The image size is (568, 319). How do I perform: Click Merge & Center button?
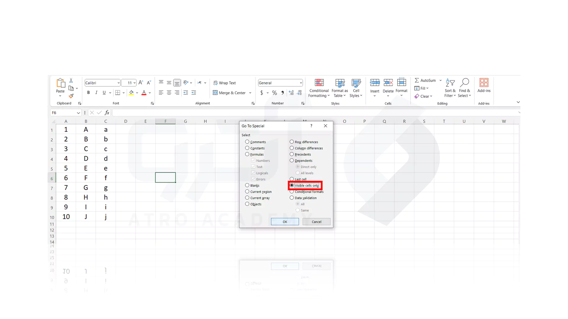[229, 93]
